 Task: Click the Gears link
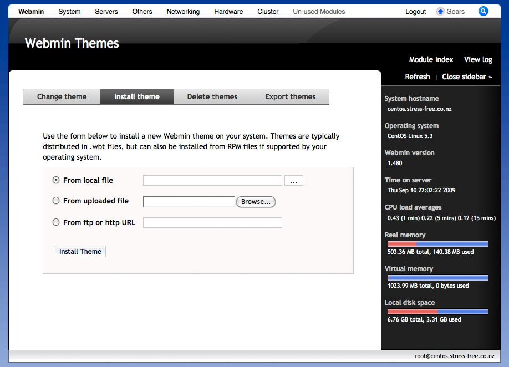455,11
